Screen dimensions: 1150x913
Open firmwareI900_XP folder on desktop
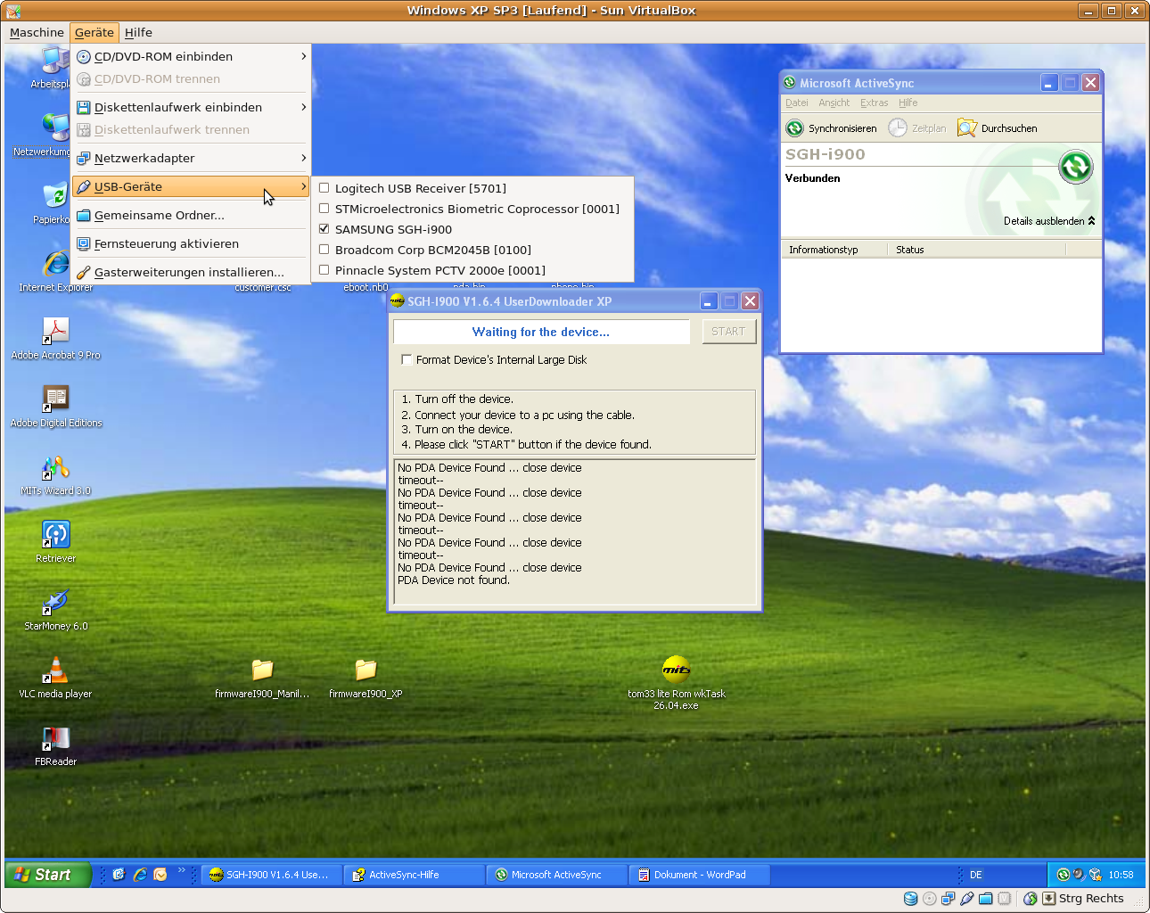(x=366, y=677)
